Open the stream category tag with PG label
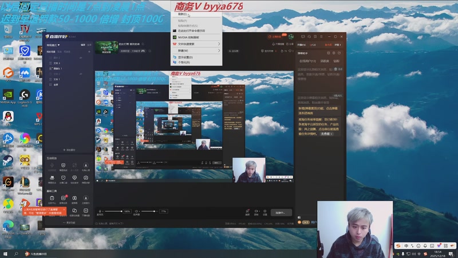 click(133, 51)
